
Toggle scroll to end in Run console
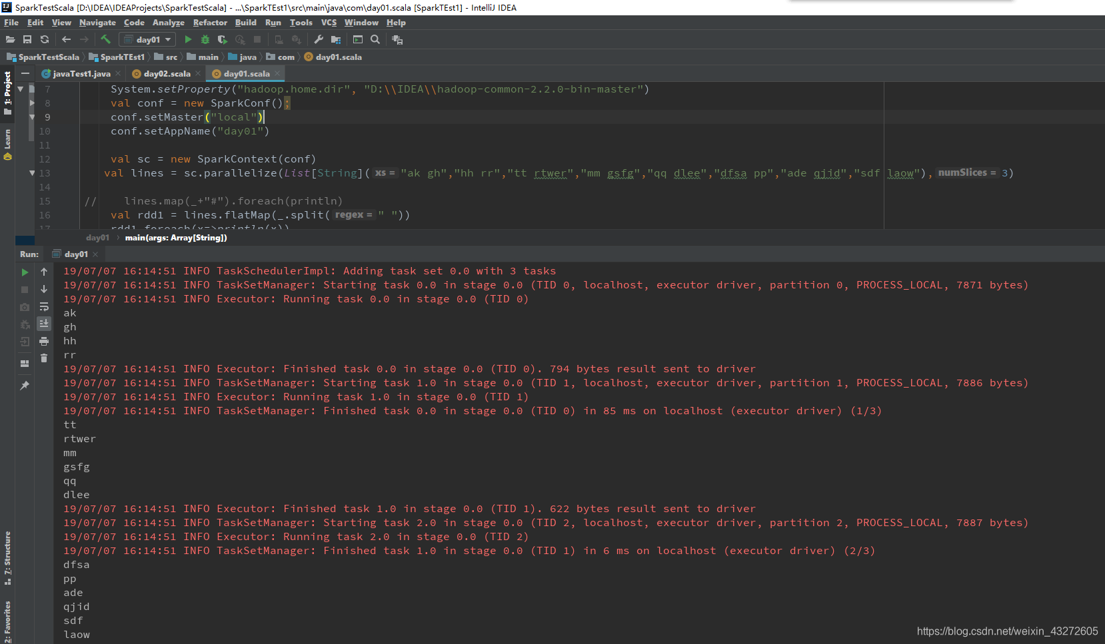coord(44,324)
